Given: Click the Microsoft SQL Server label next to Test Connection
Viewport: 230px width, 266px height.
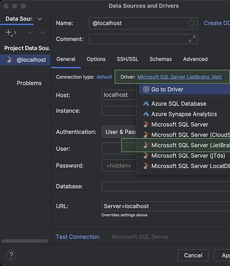Looking at the screenshot, I should pos(140,237).
